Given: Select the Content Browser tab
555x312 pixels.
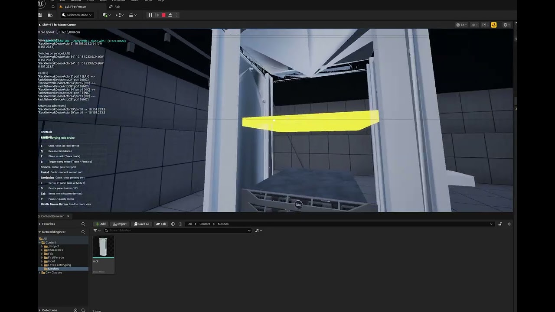Looking at the screenshot, I should (x=52, y=216).
